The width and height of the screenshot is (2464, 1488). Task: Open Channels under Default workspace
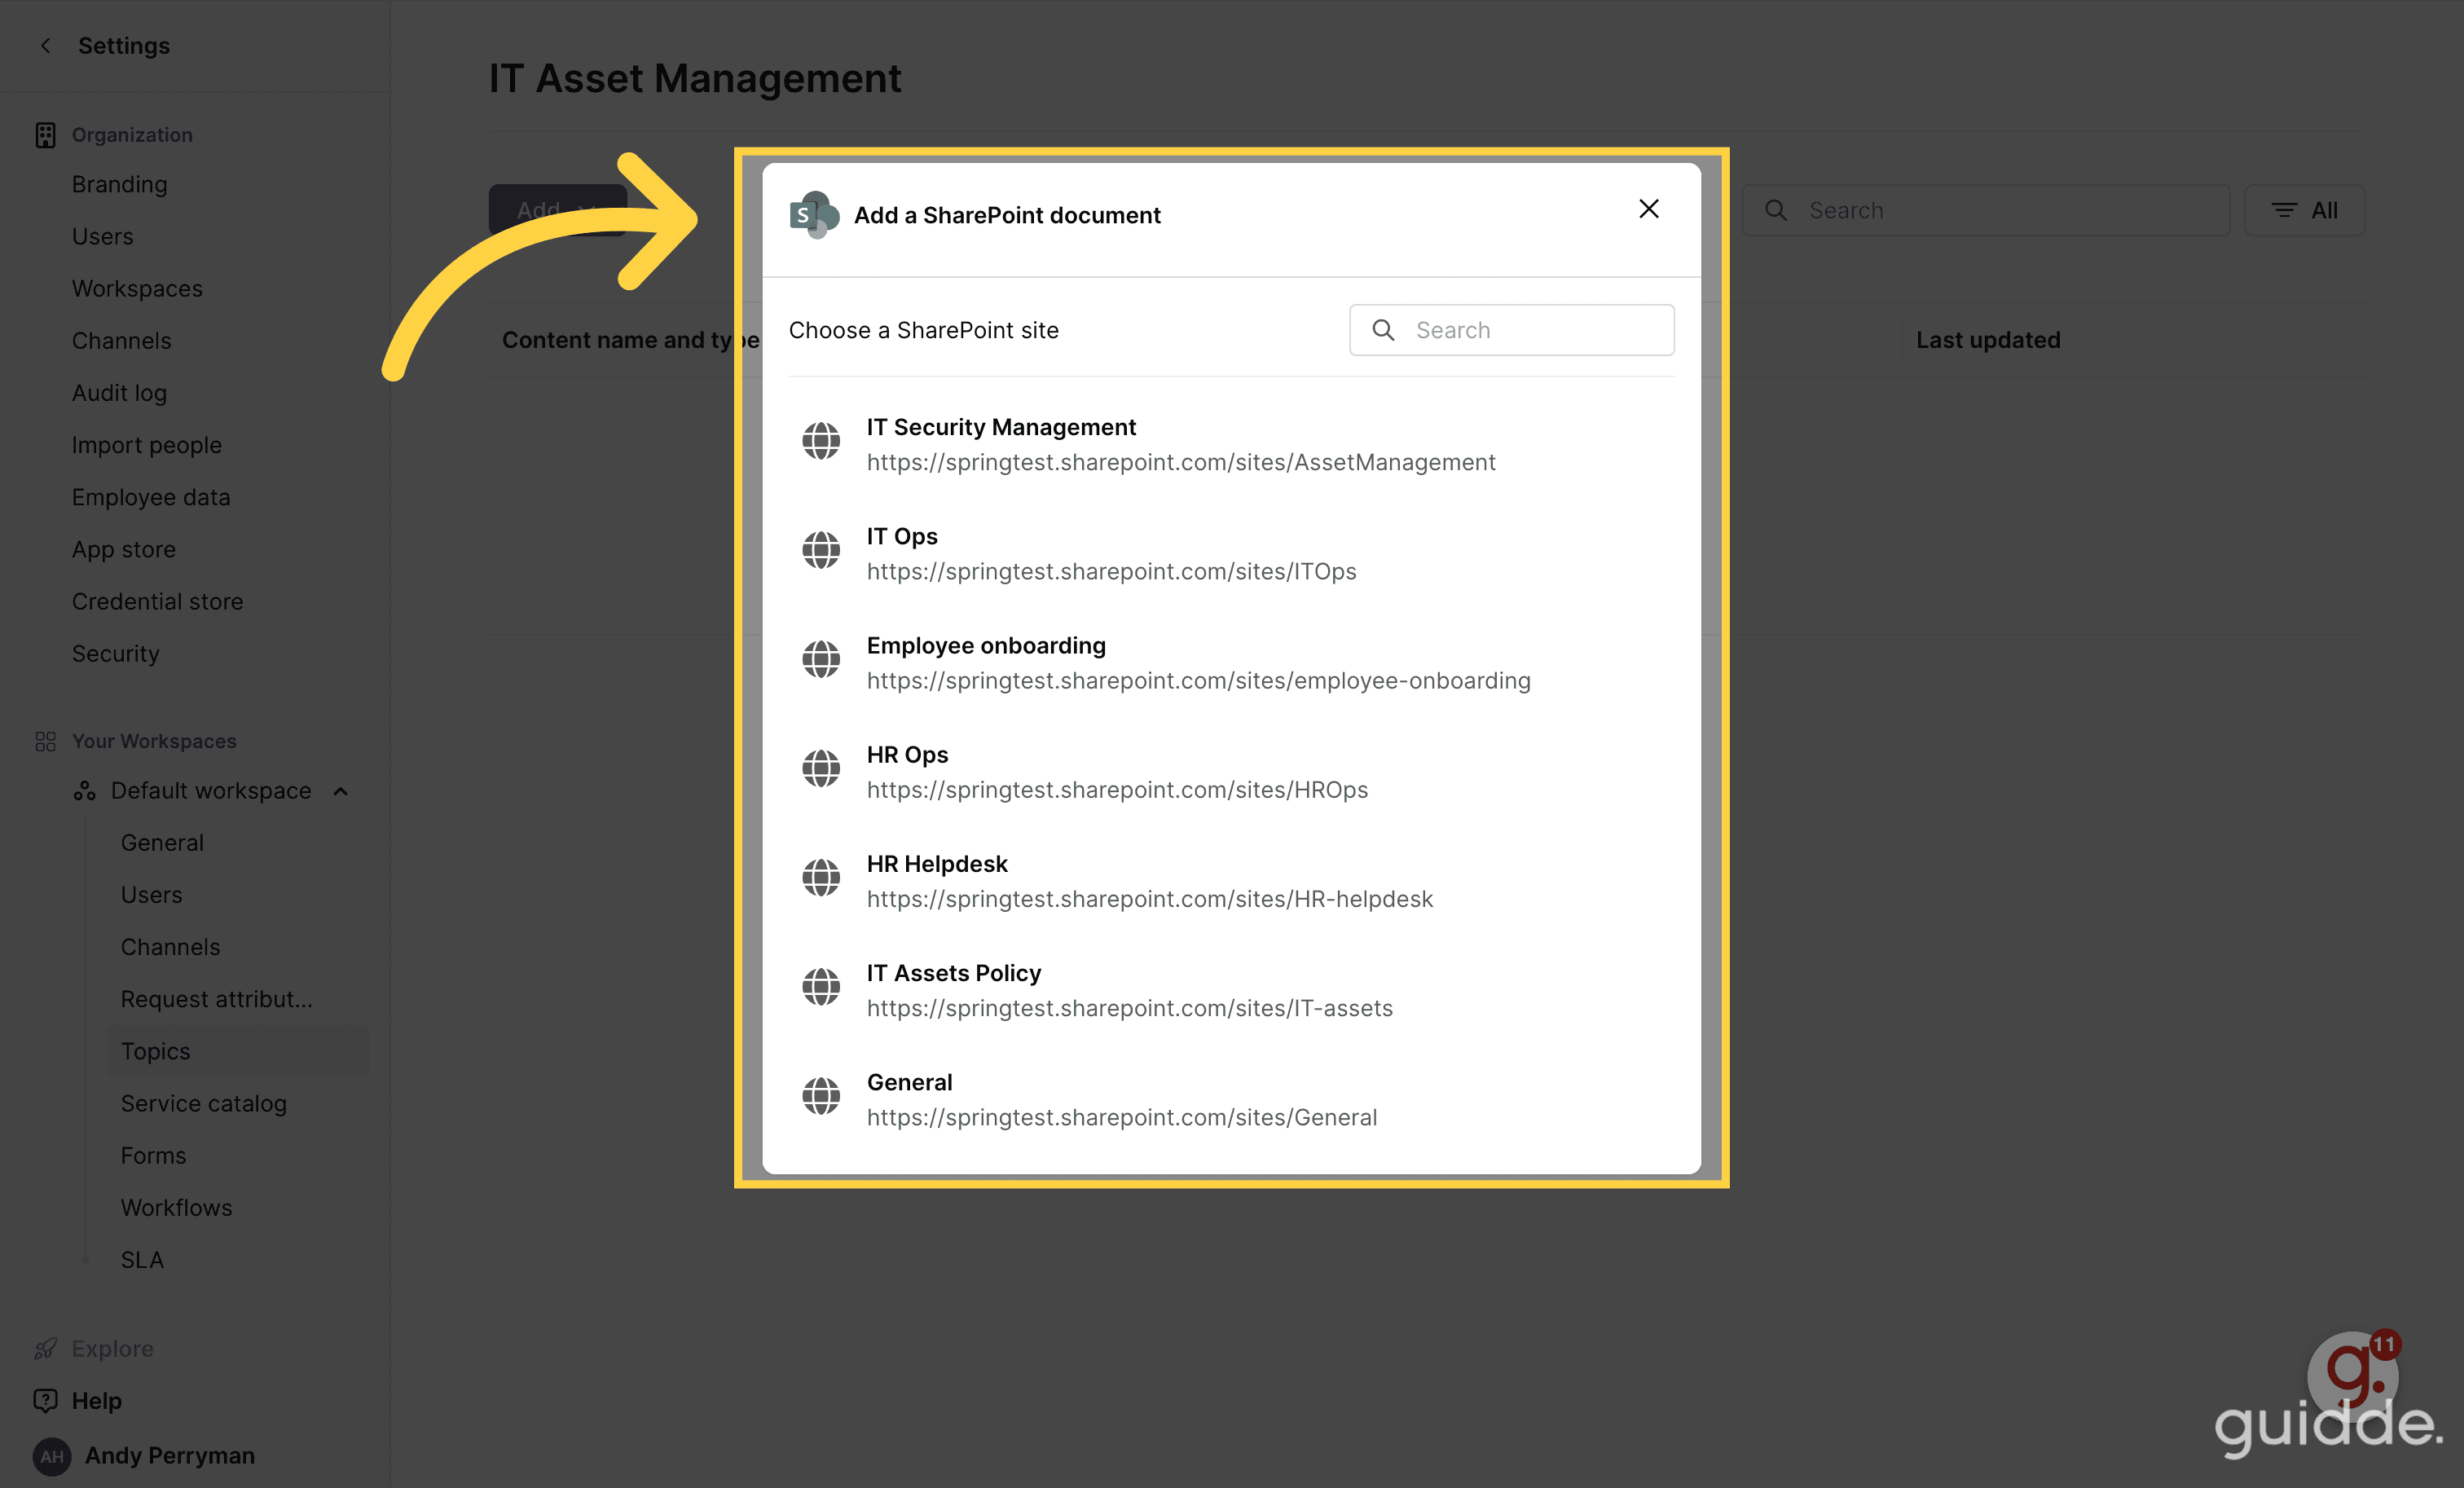(x=171, y=947)
